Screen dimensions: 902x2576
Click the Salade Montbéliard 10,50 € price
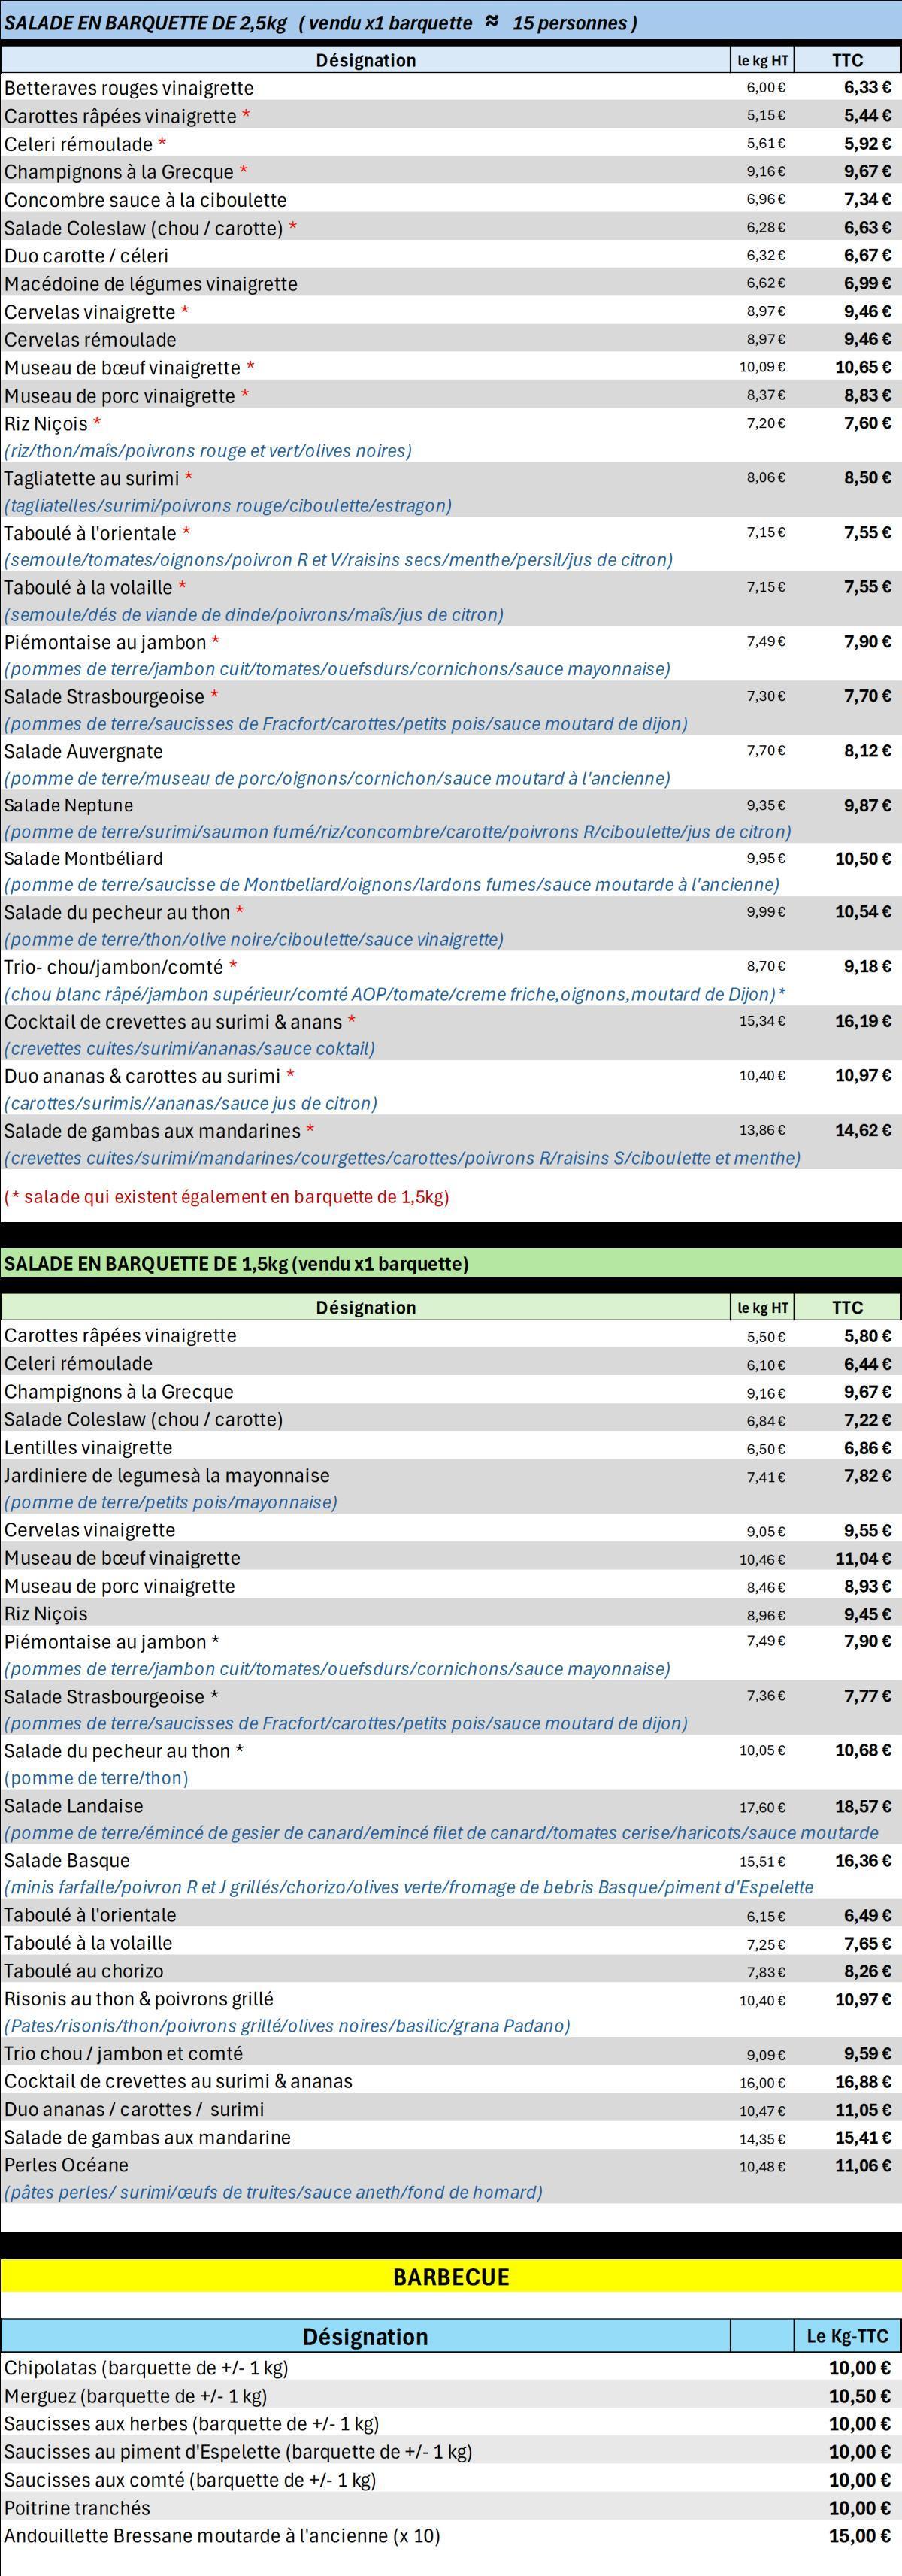[863, 858]
